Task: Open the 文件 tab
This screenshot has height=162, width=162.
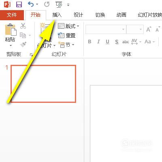Action: (x=12, y=15)
